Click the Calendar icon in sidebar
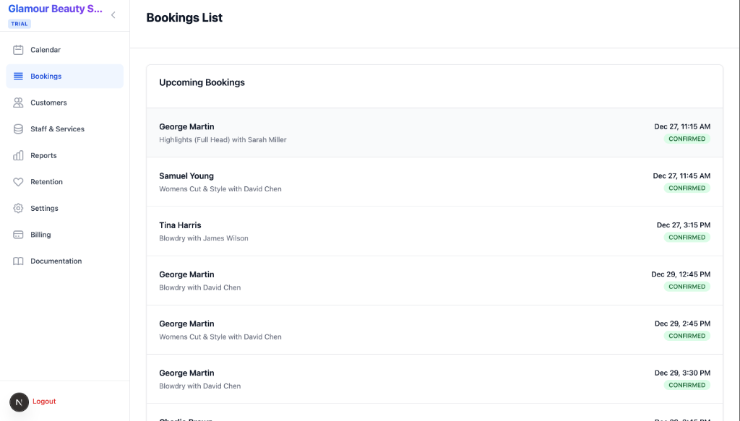This screenshot has height=421, width=740. [19, 50]
